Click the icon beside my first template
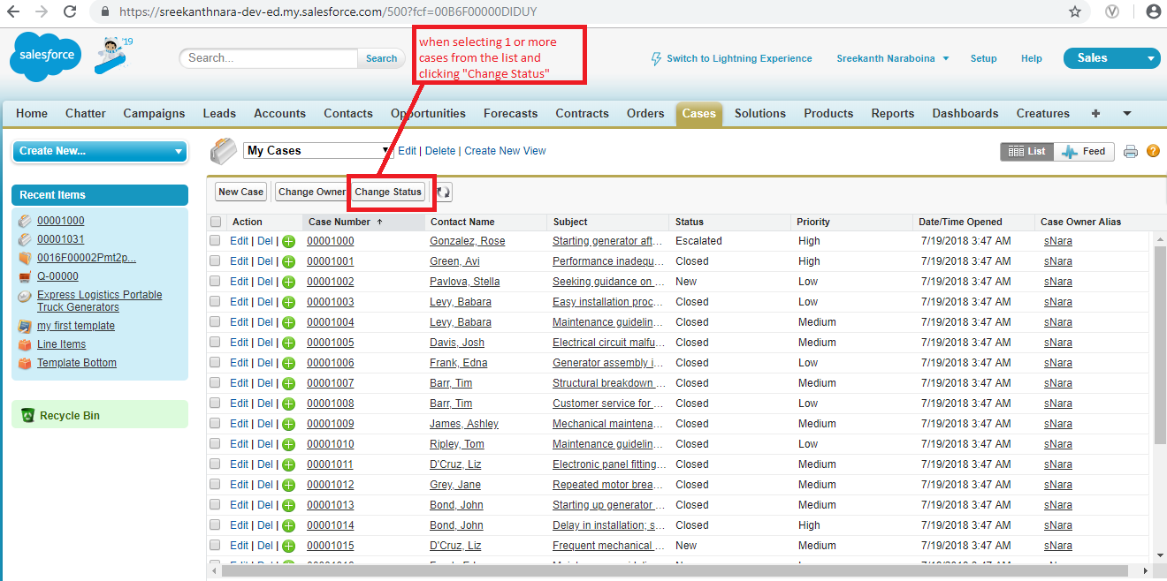 25,326
